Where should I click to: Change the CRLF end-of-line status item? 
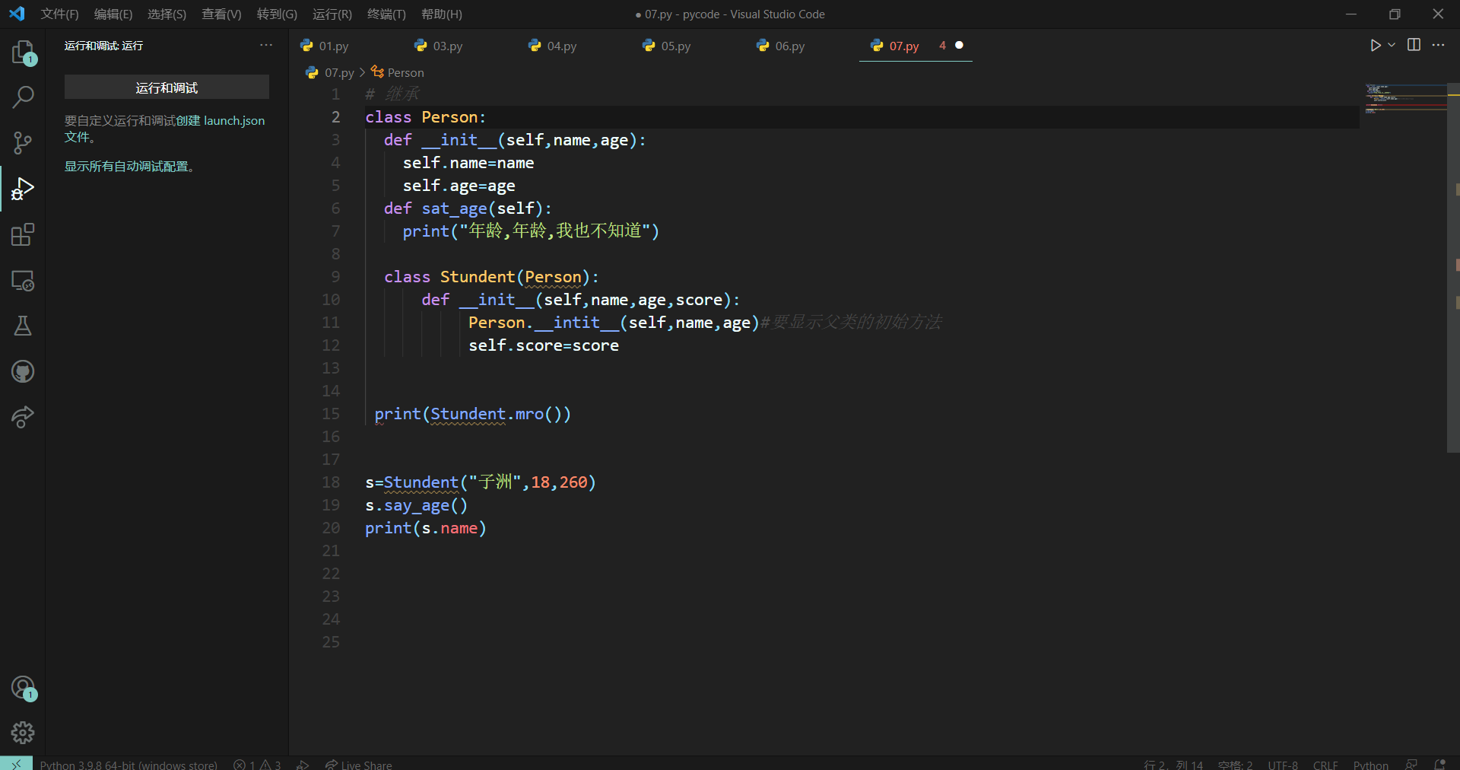point(1325,764)
